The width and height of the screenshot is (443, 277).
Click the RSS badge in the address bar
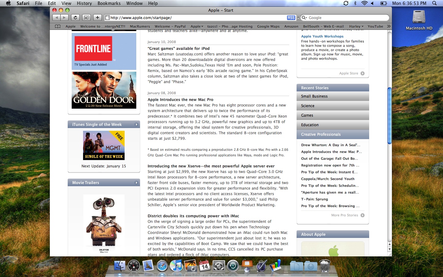[x=291, y=18]
